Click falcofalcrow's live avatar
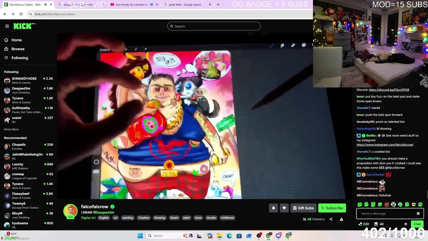 click(x=70, y=212)
